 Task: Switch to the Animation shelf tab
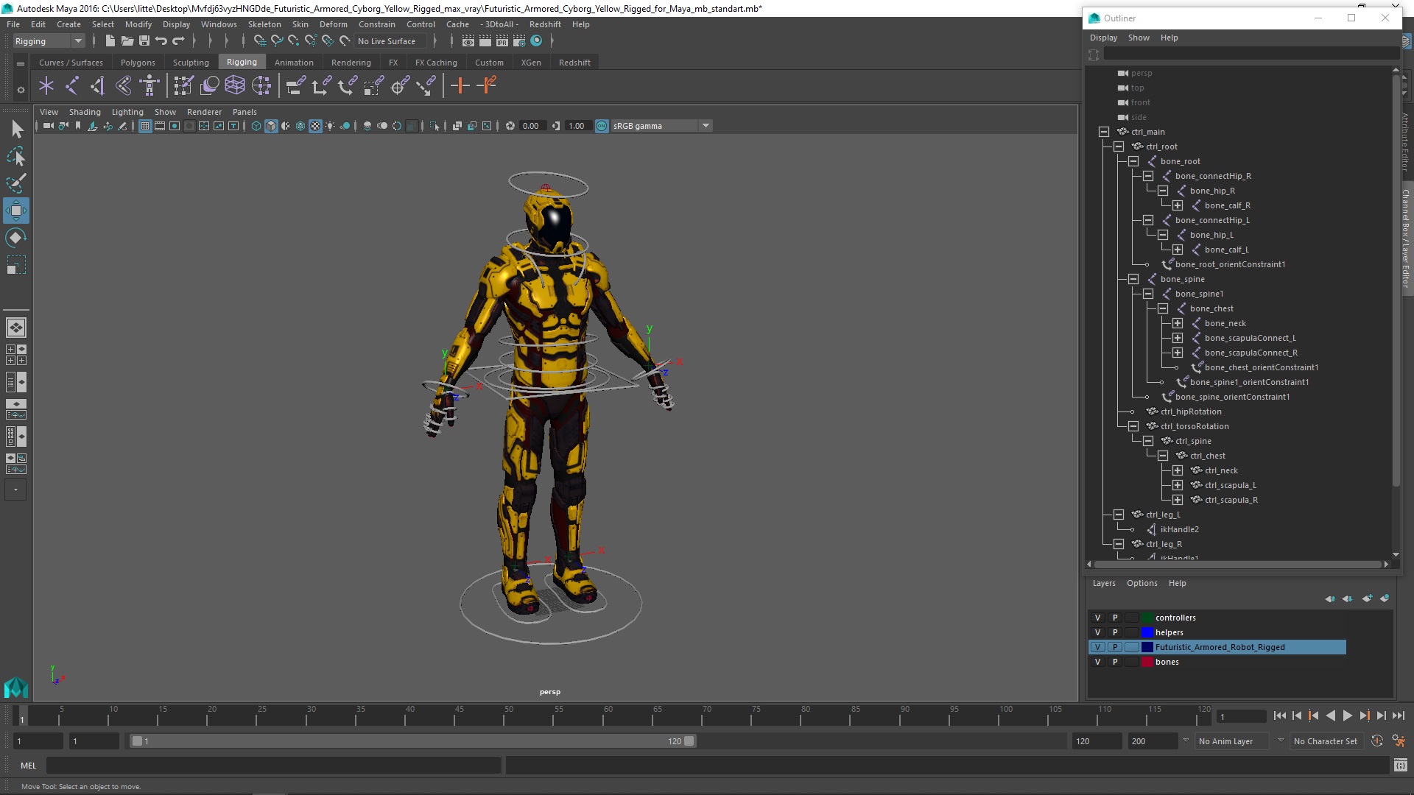point(294,63)
